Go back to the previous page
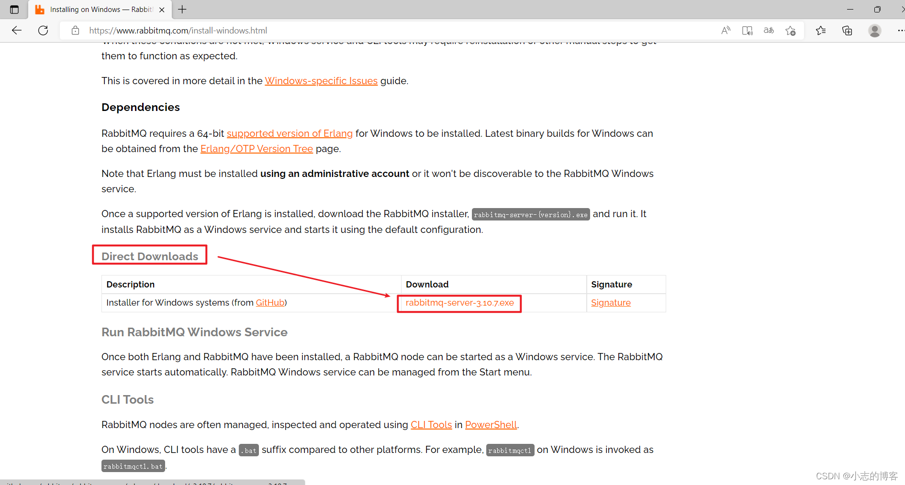Image resolution: width=905 pixels, height=485 pixels. (x=17, y=31)
